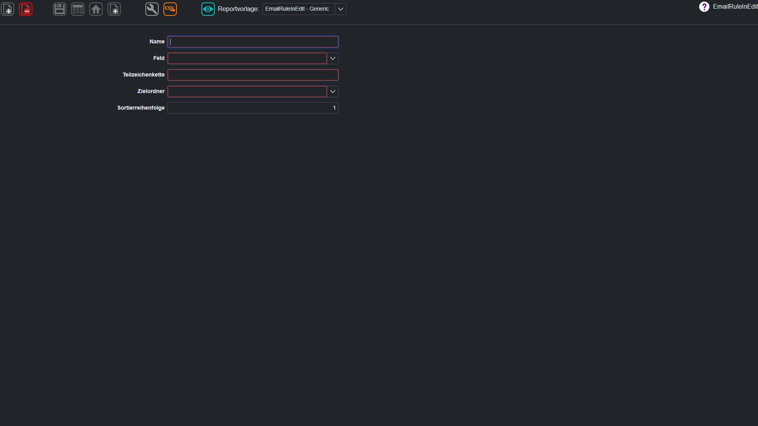Open the table list view icon
This screenshot has height=426, width=758.
click(78, 9)
